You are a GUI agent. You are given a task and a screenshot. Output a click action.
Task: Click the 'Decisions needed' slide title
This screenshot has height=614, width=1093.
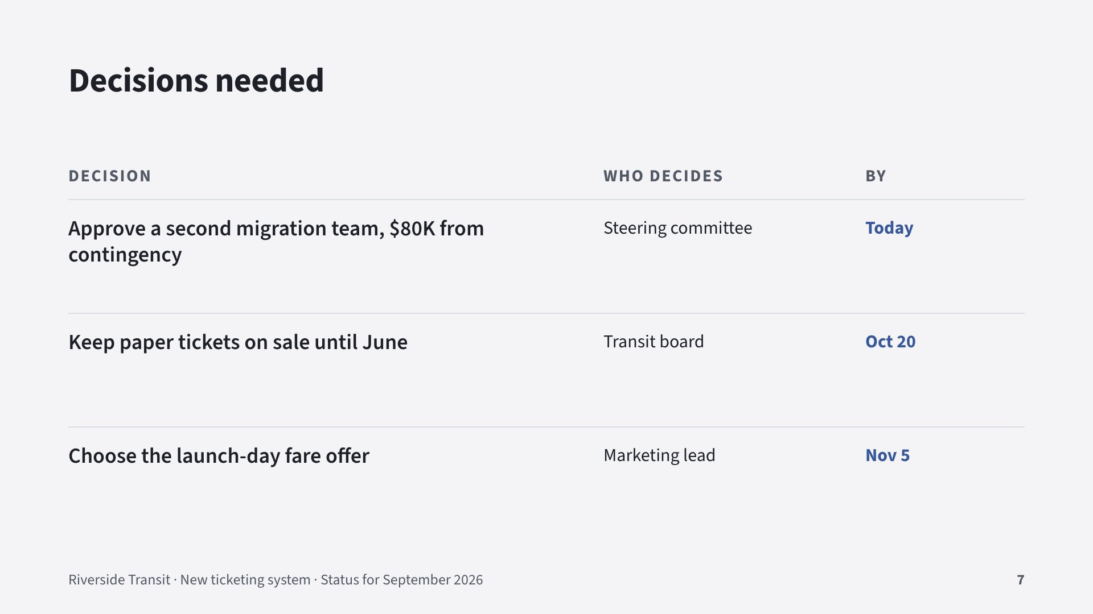(x=196, y=80)
